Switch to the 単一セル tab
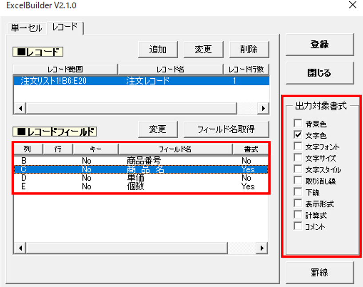The width and height of the screenshot is (363, 287). (x=27, y=28)
